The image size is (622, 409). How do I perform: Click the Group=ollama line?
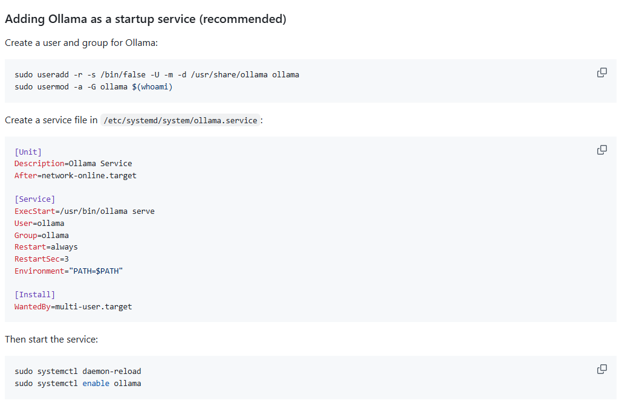tap(42, 235)
